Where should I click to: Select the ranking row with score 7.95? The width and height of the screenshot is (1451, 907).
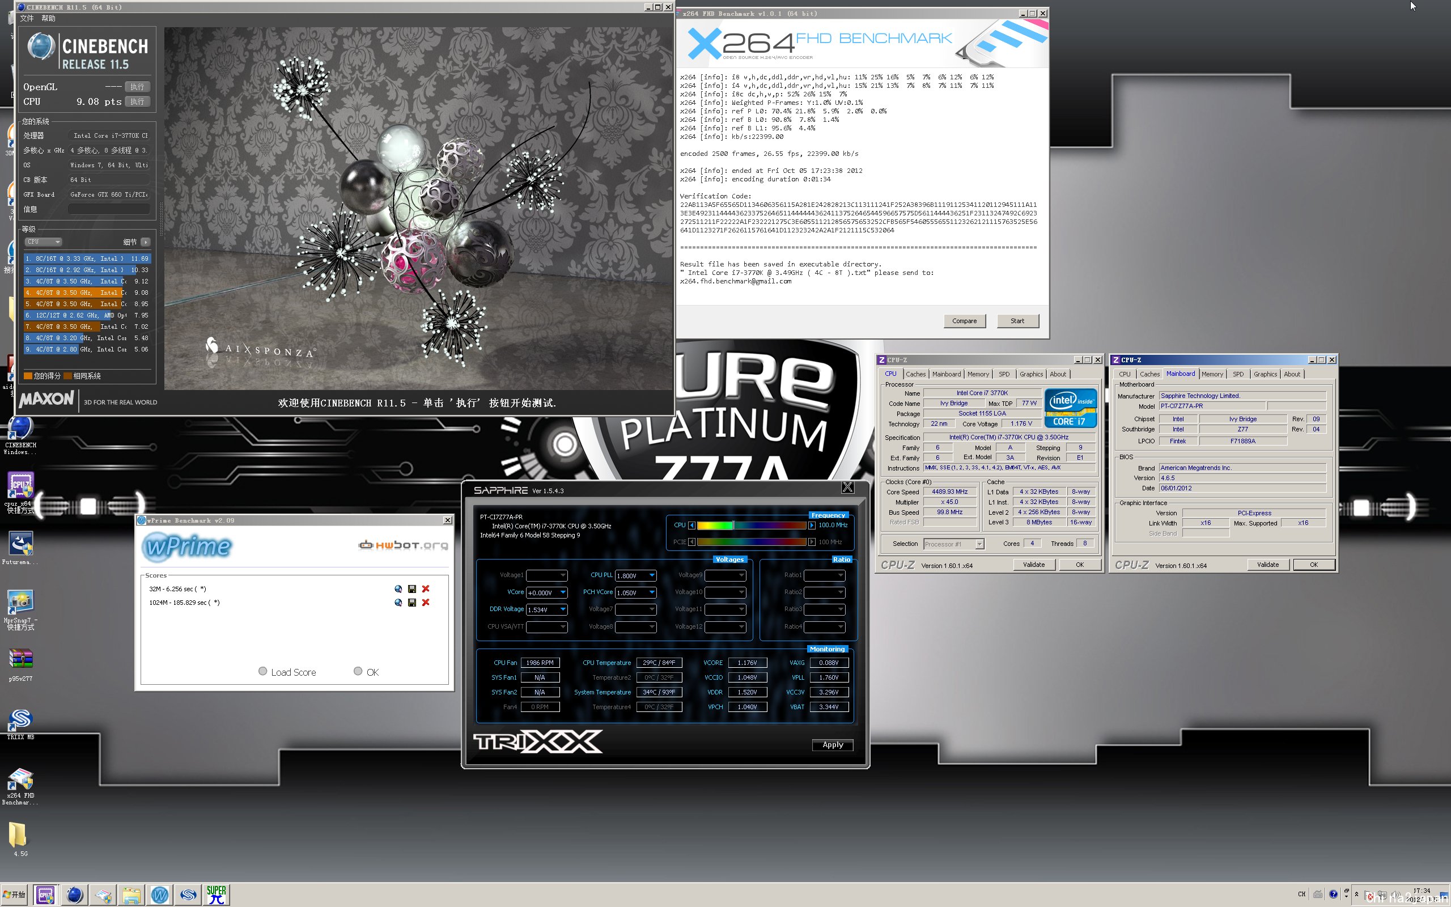[87, 315]
